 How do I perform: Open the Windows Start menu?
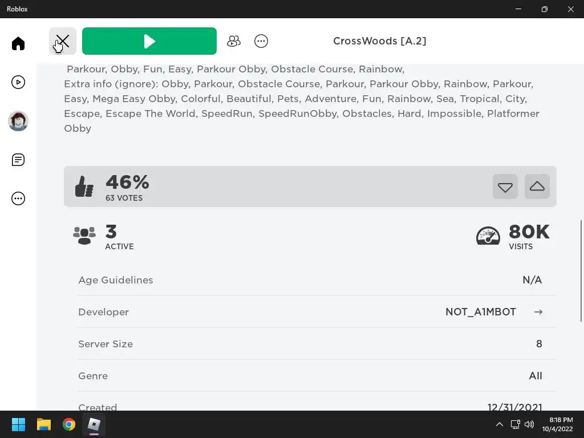[18, 424]
